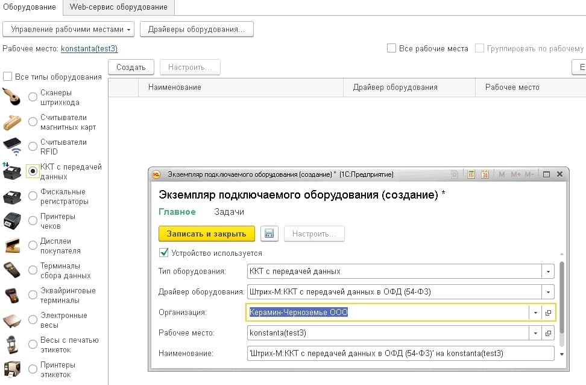This screenshot has height=385, width=586.
Task: Select 'Дисплеи покупателя' radio button
Action: pyautogui.click(x=33, y=246)
